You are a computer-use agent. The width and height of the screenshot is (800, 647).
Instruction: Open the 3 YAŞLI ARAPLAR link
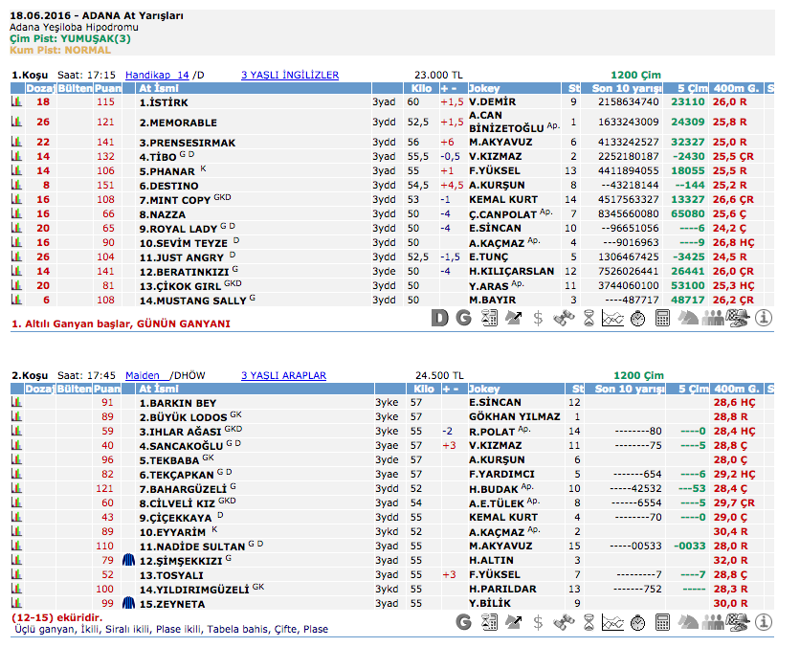(x=283, y=376)
